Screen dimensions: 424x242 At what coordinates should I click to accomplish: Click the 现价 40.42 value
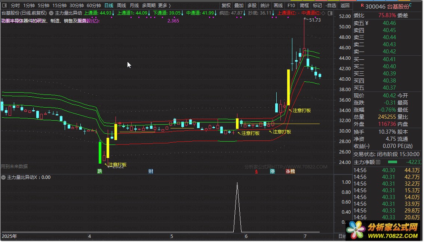[389, 96]
